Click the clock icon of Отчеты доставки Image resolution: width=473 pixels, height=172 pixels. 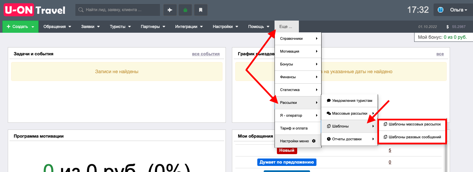click(x=329, y=139)
